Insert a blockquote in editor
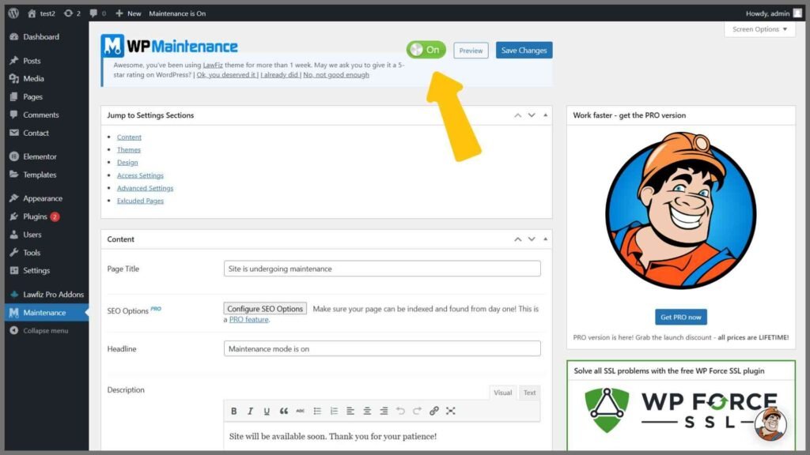This screenshot has width=810, height=455. [x=284, y=411]
